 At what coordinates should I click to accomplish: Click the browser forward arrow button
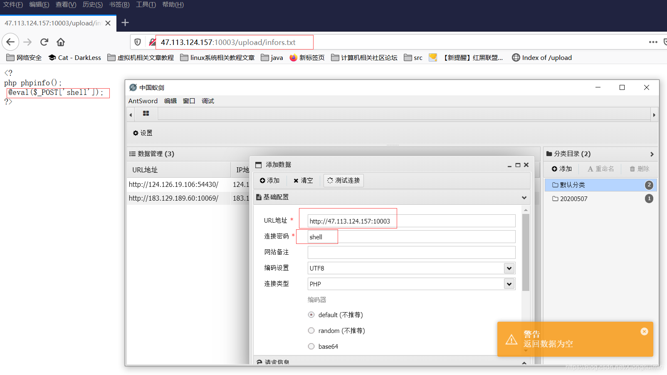[x=27, y=42]
